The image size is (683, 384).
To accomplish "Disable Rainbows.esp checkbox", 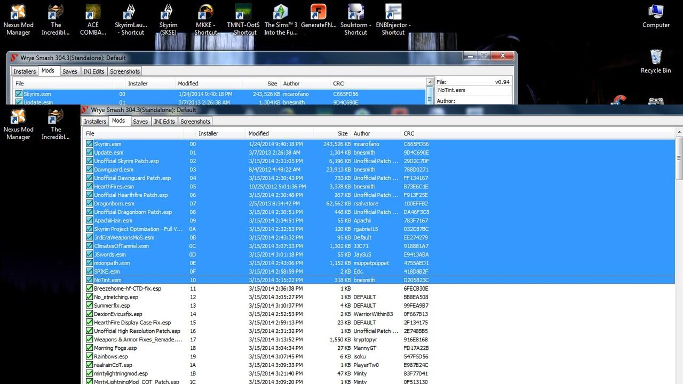I will point(90,357).
